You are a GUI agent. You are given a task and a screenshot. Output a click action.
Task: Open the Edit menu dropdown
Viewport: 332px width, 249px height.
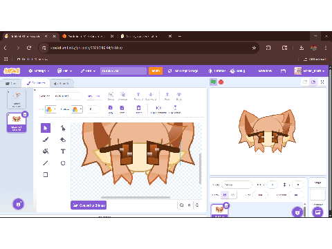pos(88,71)
